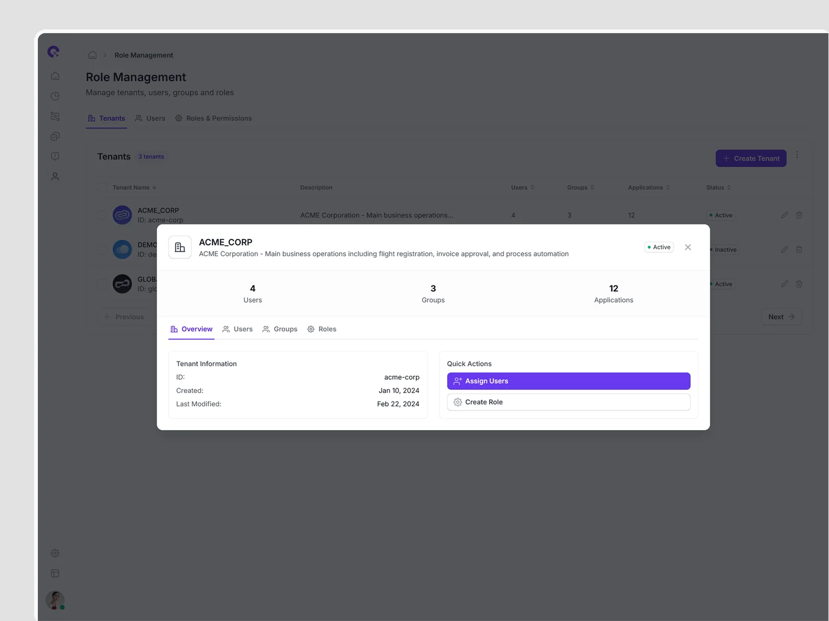
Task: Open settings gear icon in sidebar
Action: point(55,553)
